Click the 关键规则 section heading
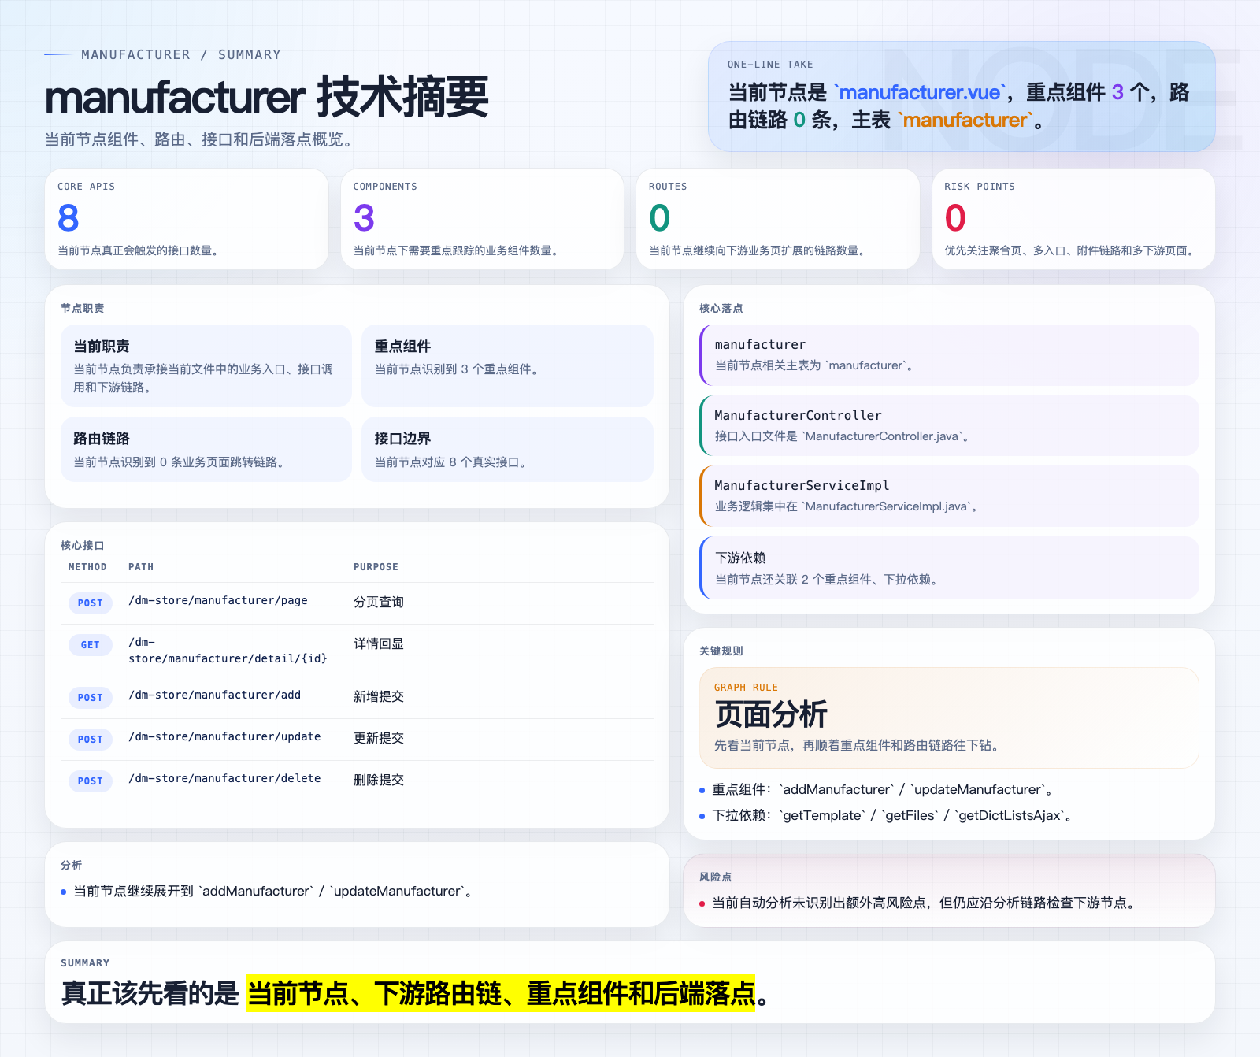 (721, 651)
